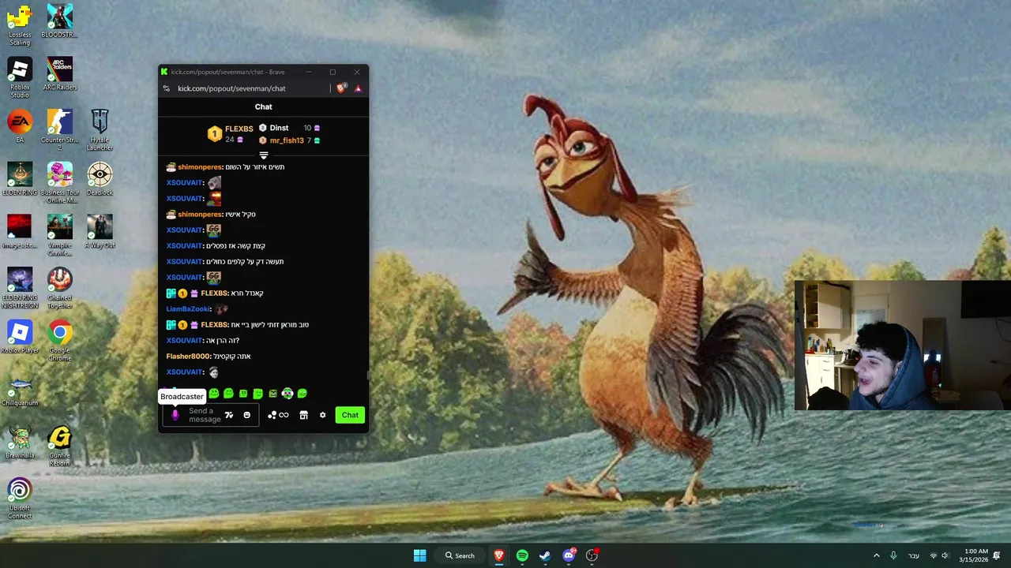
Task: Select the Hytale Launcher desktop icon
Action: 100,131
